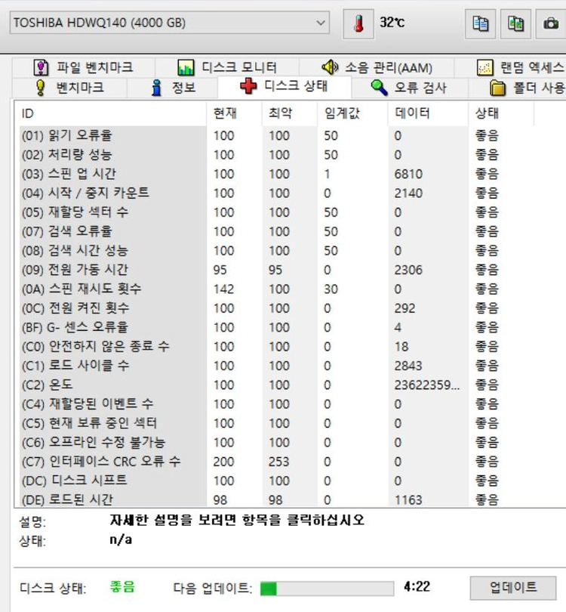Click the 데이터 column header
This screenshot has height=612, width=566.
point(428,113)
